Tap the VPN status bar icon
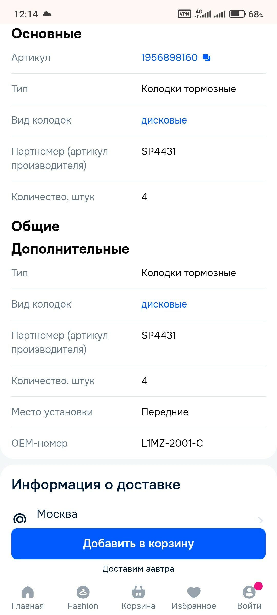 (x=184, y=14)
